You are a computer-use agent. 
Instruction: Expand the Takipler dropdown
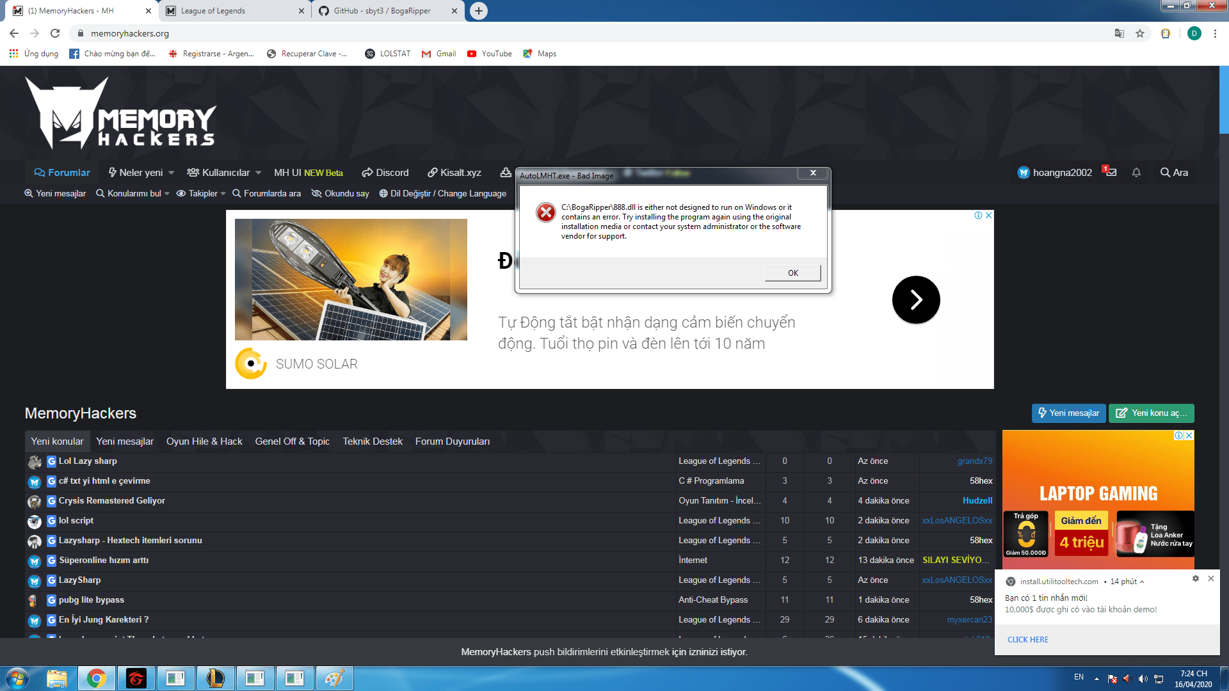(x=223, y=194)
